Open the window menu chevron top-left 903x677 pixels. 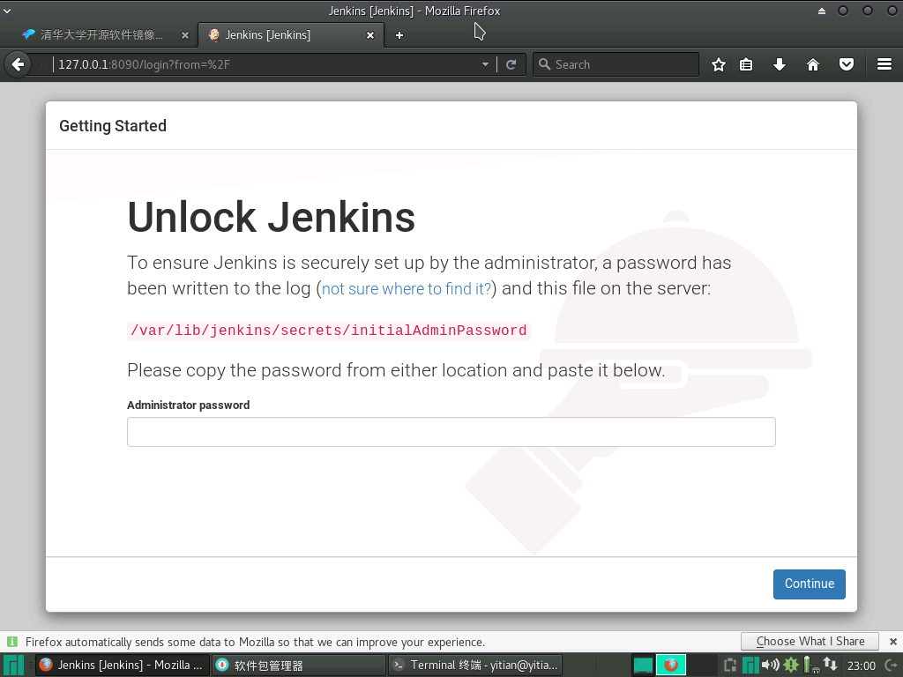(x=7, y=10)
